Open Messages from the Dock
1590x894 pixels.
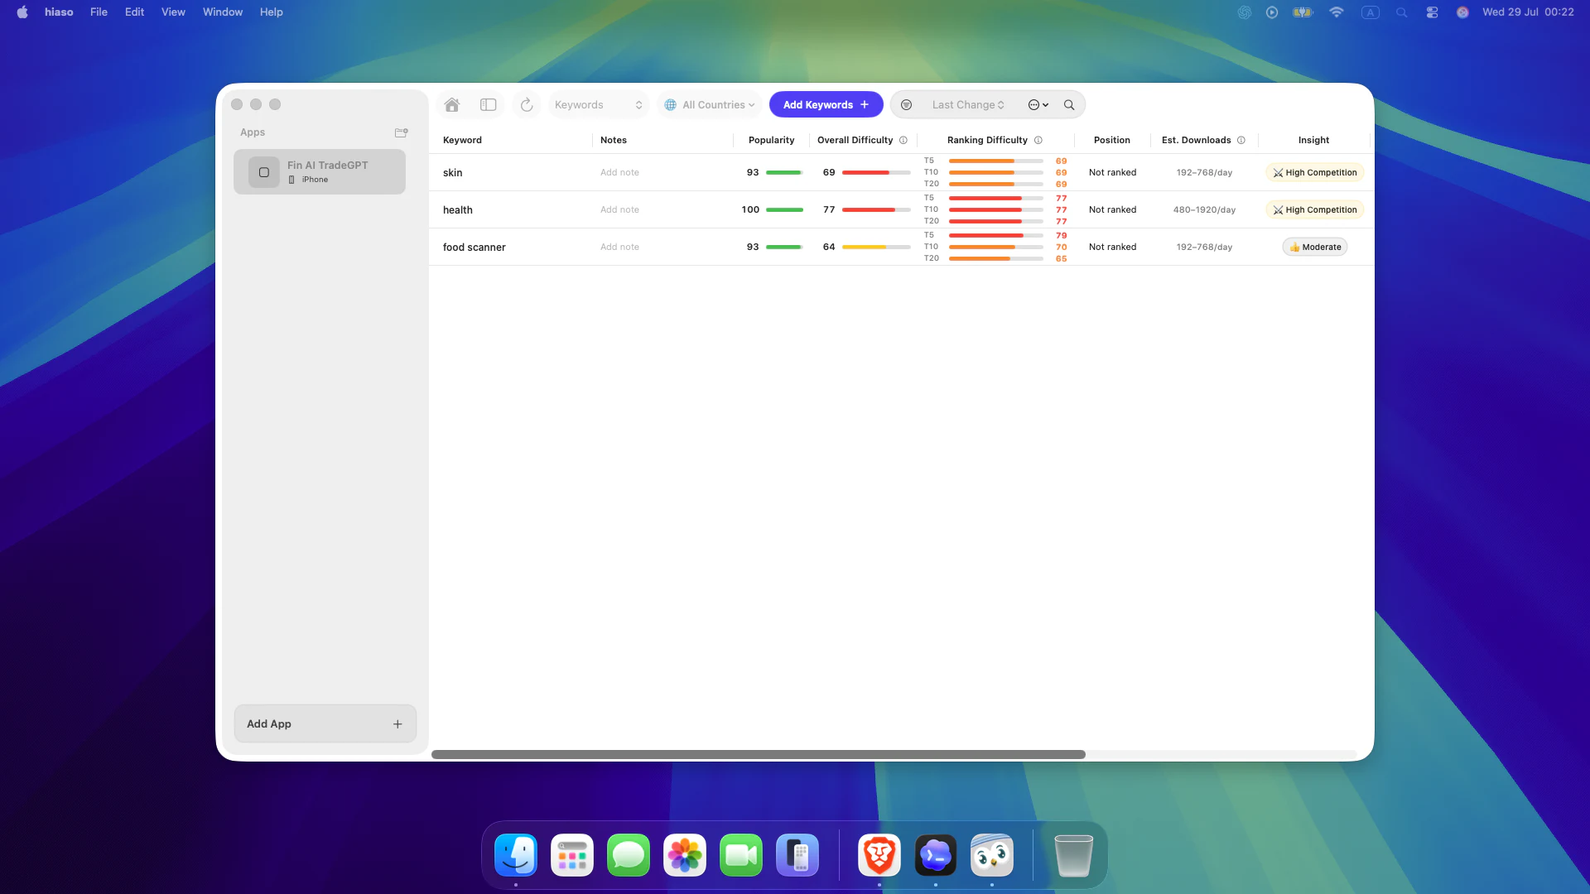coord(629,855)
